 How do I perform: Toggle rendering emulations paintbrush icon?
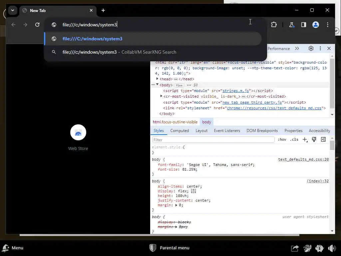[314, 140]
